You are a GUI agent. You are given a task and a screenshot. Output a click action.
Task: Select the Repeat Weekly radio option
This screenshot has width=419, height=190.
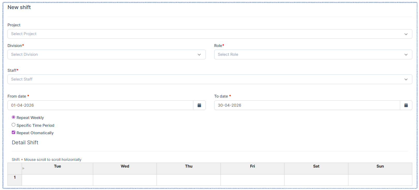click(13, 117)
